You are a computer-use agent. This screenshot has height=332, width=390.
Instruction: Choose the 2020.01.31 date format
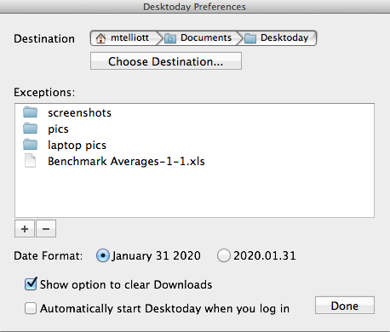tap(224, 255)
